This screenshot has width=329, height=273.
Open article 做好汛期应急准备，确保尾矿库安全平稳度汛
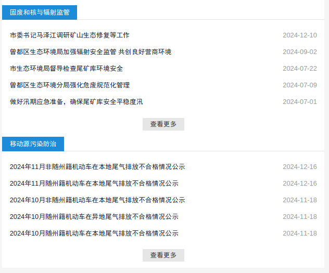(x=76, y=102)
